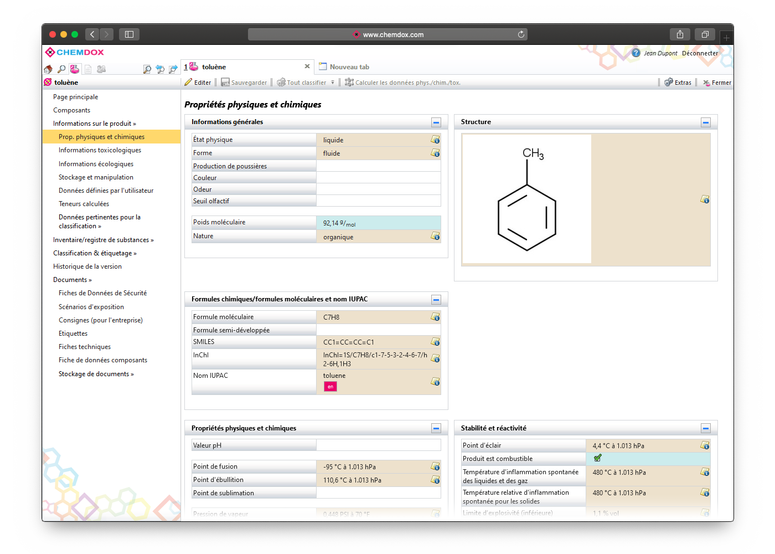Click the magnifier search icon beside home

61,69
